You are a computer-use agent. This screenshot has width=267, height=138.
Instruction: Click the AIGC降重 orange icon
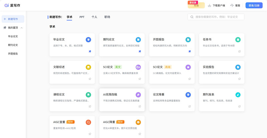(x=138, y=122)
